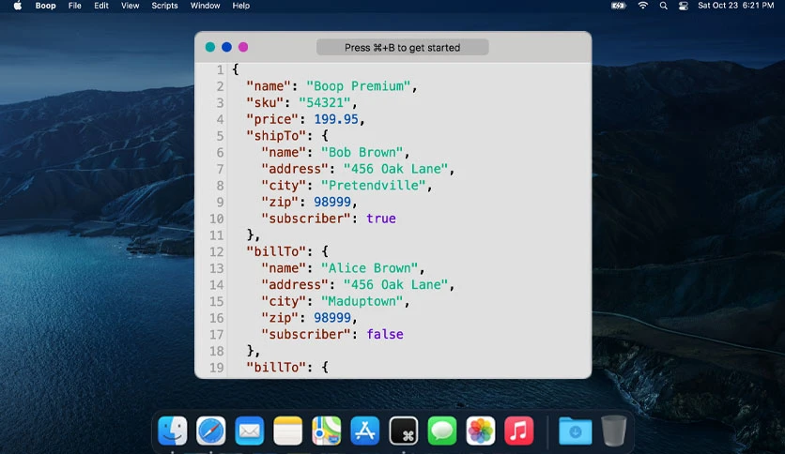Click the "Alice Brown" value
Screen dimensions: 785x454
pyautogui.click(x=369, y=268)
